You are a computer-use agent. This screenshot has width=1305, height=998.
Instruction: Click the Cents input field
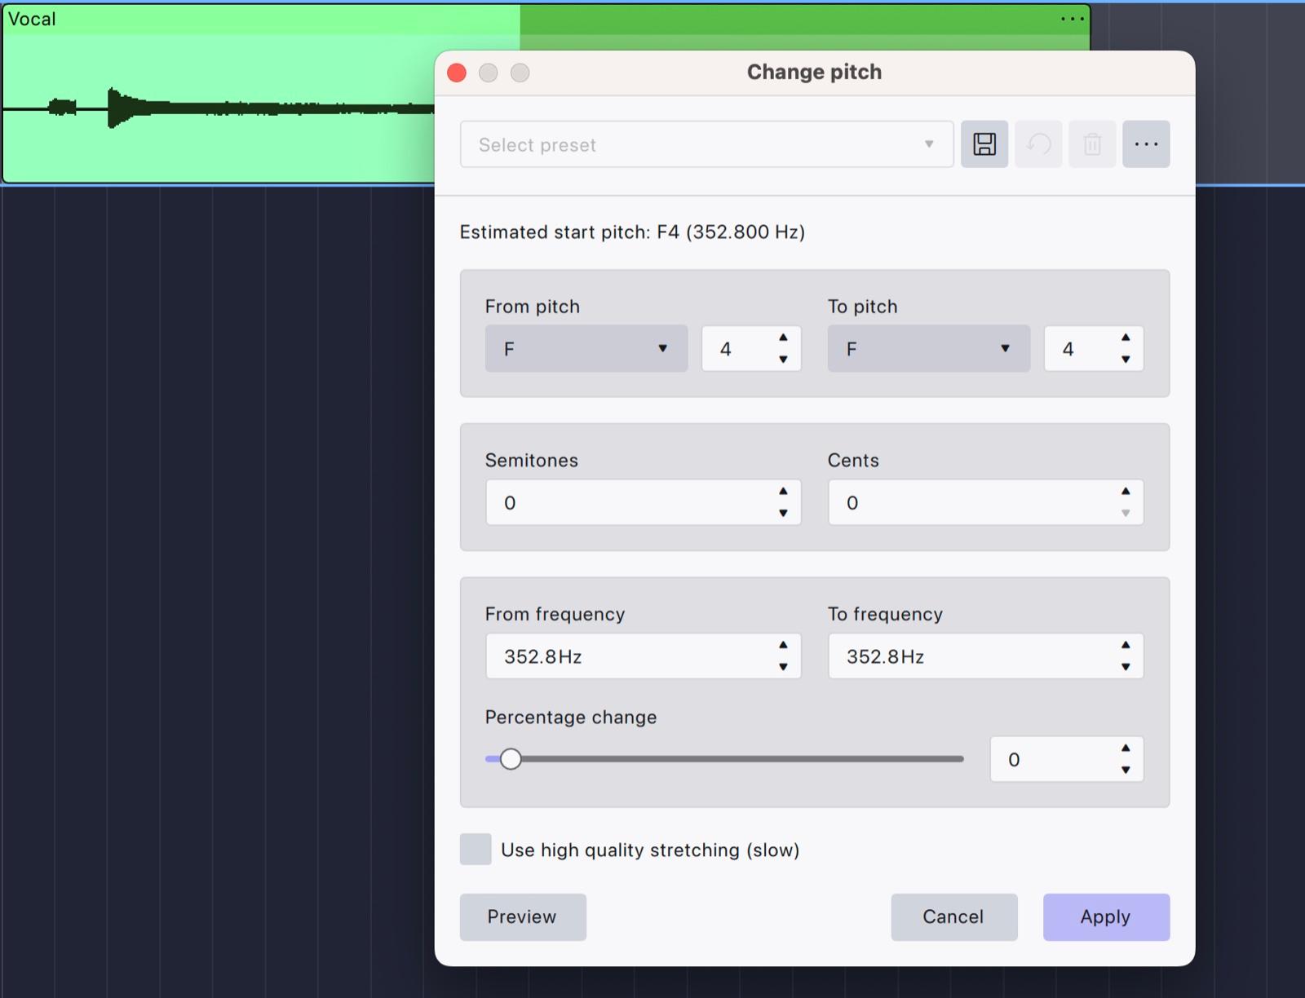[985, 502]
